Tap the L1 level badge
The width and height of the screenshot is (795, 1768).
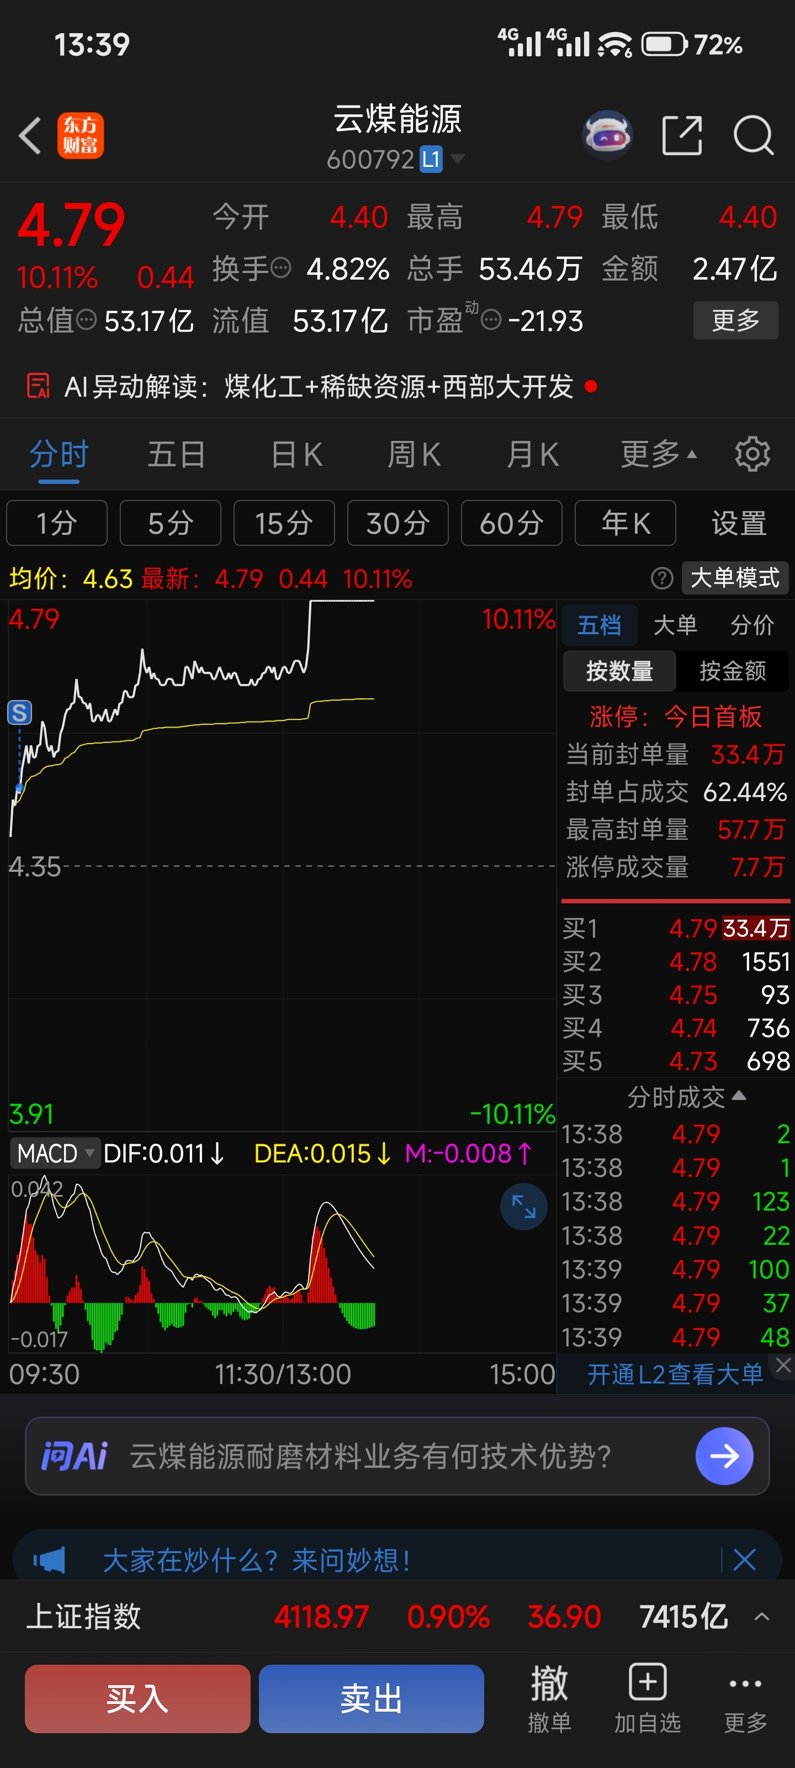pyautogui.click(x=431, y=159)
